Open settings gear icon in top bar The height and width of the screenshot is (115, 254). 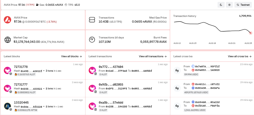click(229, 5)
